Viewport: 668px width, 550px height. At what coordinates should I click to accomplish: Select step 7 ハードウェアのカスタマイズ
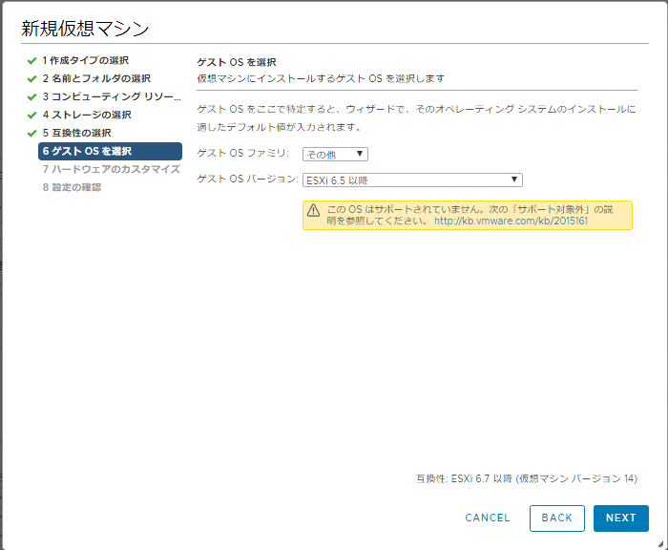[x=112, y=169]
